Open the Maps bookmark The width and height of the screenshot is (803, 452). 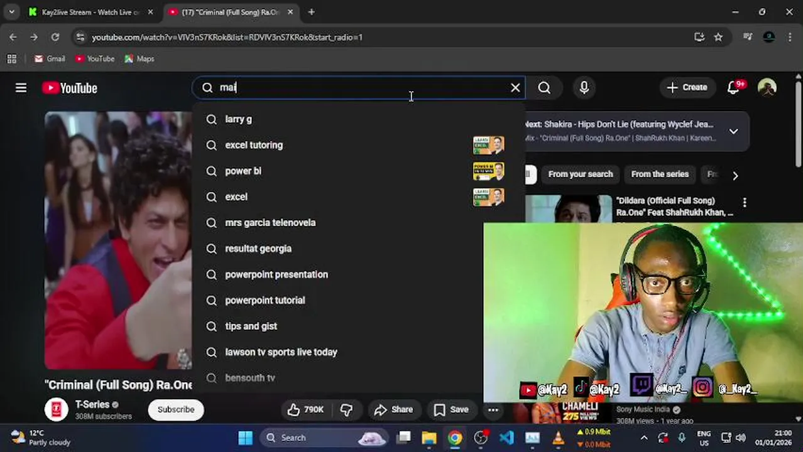click(139, 58)
